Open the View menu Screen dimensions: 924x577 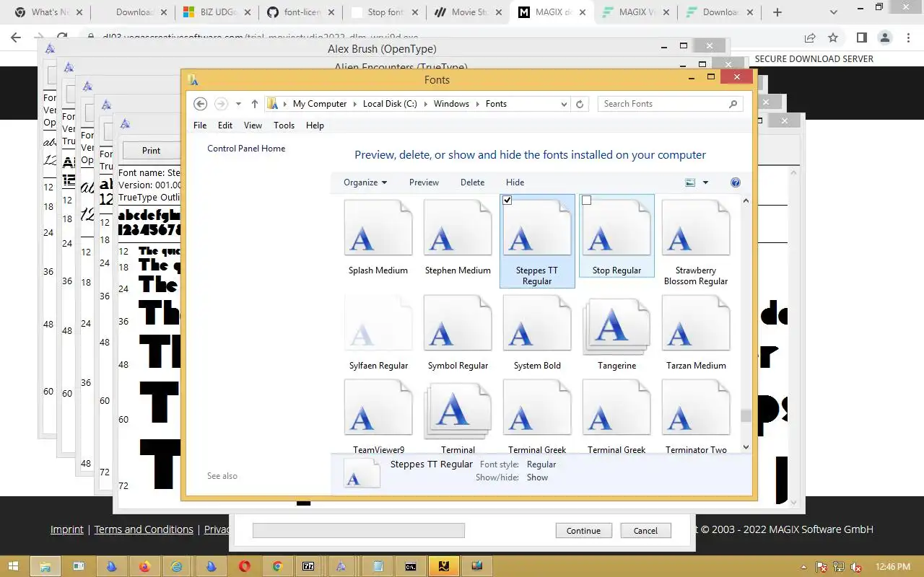(x=253, y=125)
